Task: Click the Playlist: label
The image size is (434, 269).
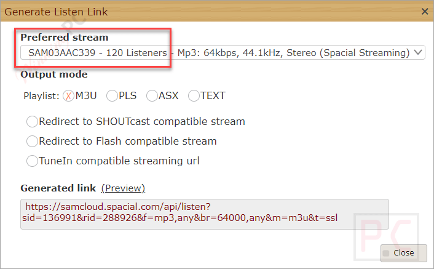Action: click(x=41, y=96)
